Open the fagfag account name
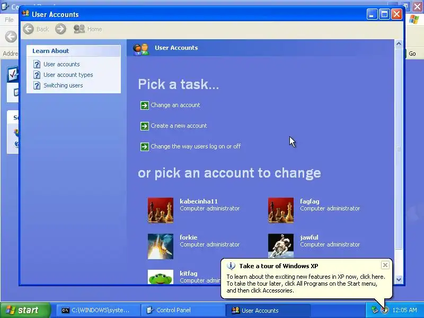 point(310,201)
